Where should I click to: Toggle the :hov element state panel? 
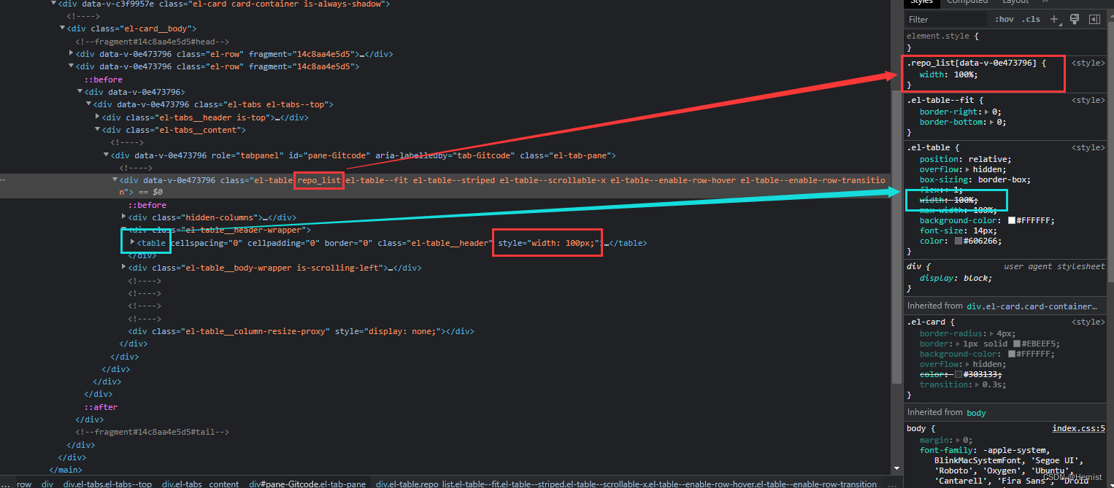pos(1004,19)
